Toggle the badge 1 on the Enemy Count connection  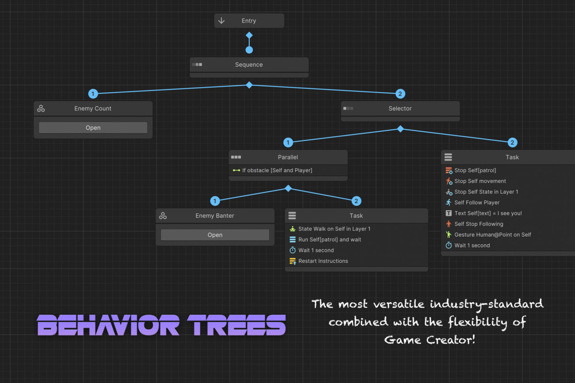point(93,93)
